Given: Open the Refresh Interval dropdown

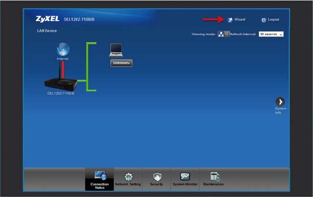Looking at the screenshot, I should point(271,34).
